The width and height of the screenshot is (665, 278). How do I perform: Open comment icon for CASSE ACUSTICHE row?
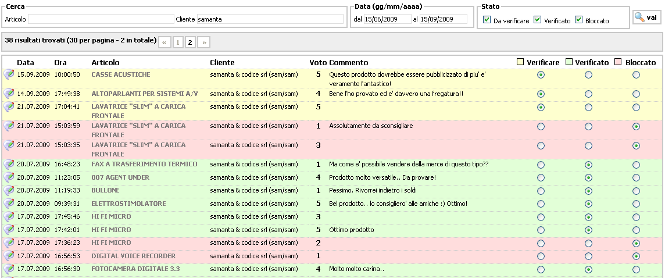[x=9, y=74]
